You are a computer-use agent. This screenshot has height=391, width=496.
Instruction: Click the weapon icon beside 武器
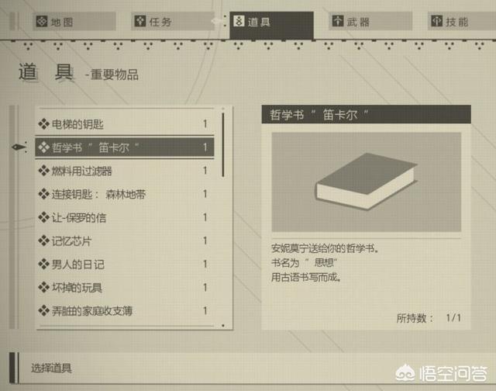[x=338, y=21]
